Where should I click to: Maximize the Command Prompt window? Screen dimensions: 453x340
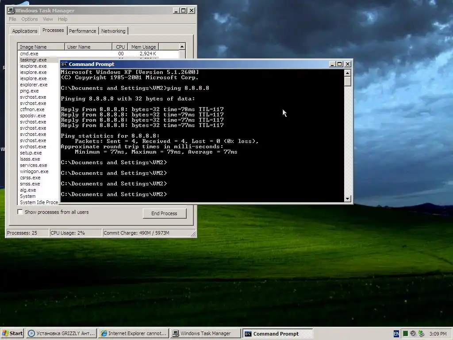(340, 64)
